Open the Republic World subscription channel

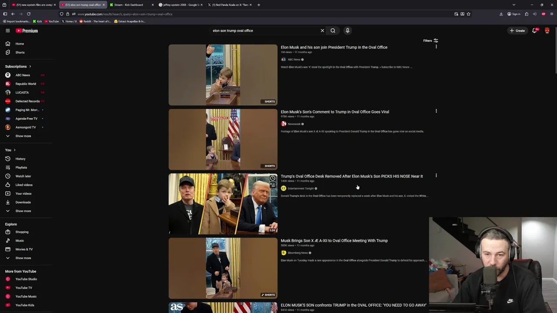click(x=25, y=83)
